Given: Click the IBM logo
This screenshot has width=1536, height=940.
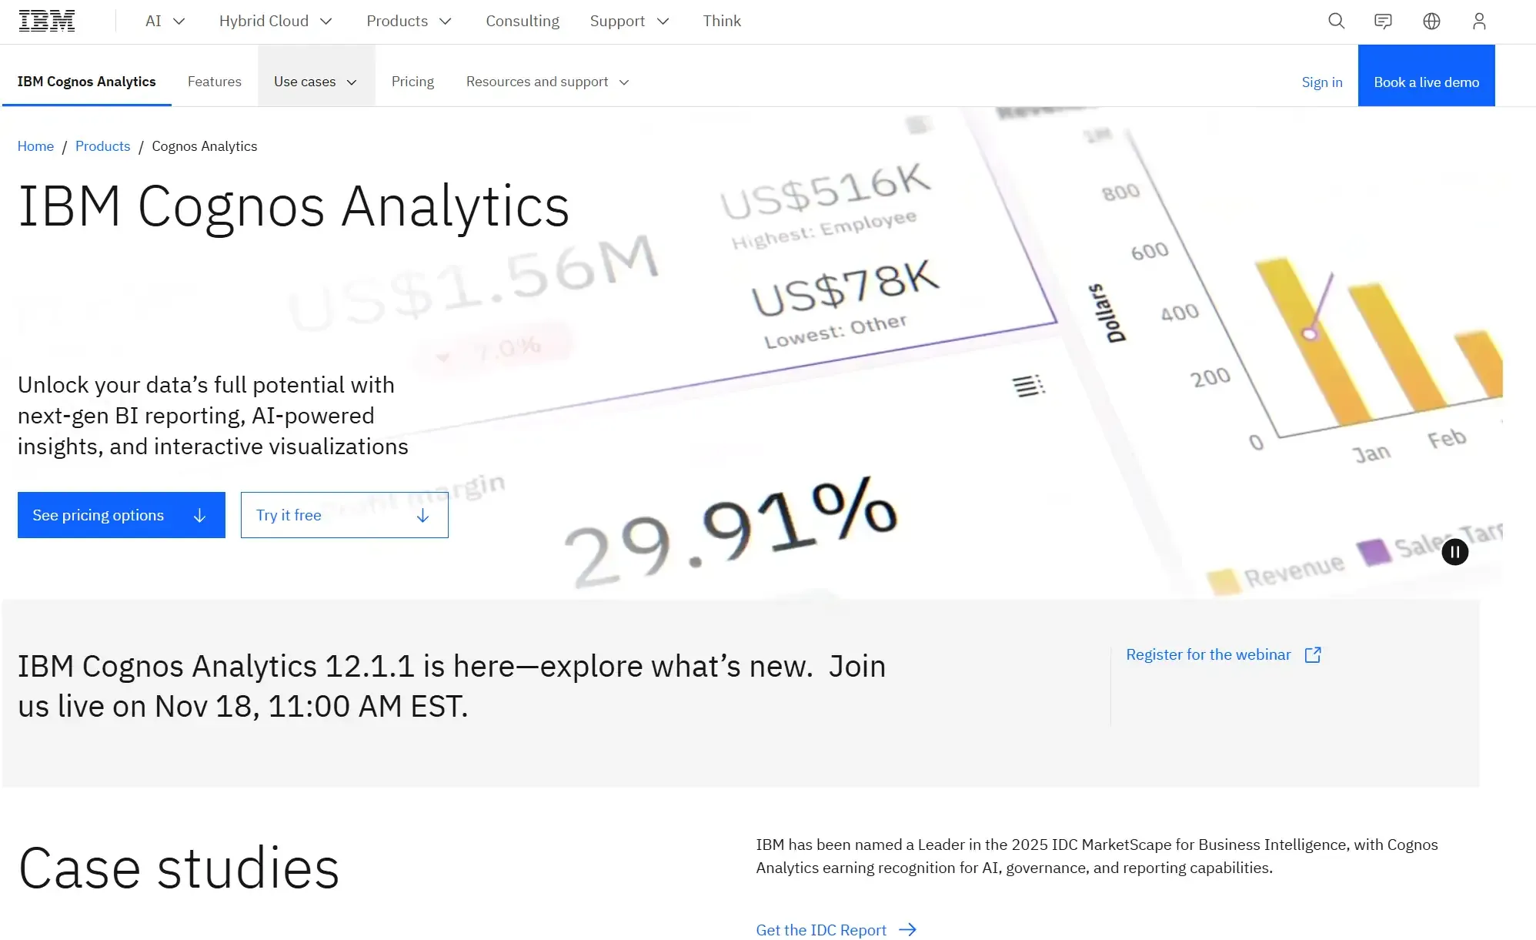Looking at the screenshot, I should tap(47, 19).
